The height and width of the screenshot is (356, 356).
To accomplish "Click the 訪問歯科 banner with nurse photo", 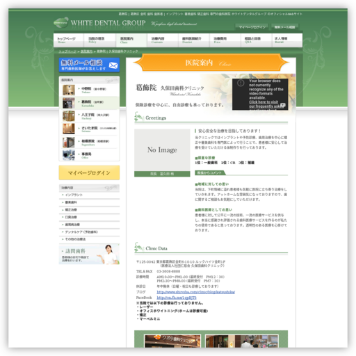I will 89,254.
